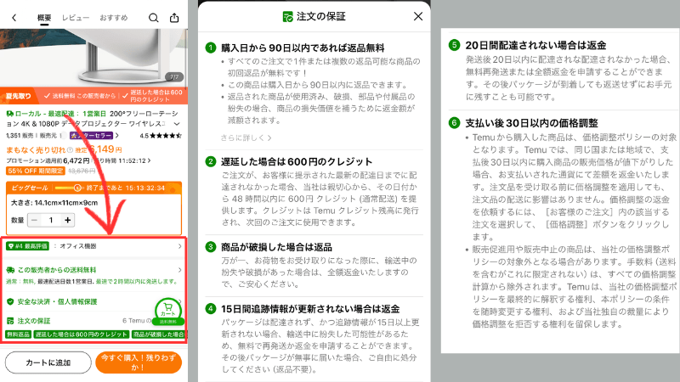Click the 55% OFF 期間限定 badge
The image size is (680, 382).
(35, 171)
